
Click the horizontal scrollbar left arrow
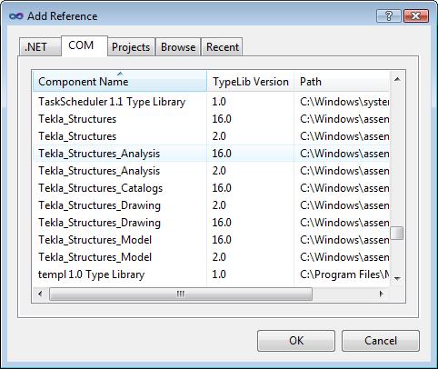(40, 294)
